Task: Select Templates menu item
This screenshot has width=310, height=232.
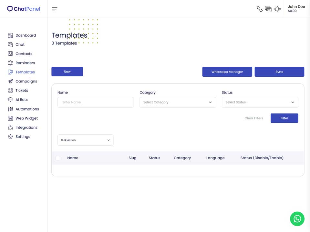Action: click(x=25, y=72)
